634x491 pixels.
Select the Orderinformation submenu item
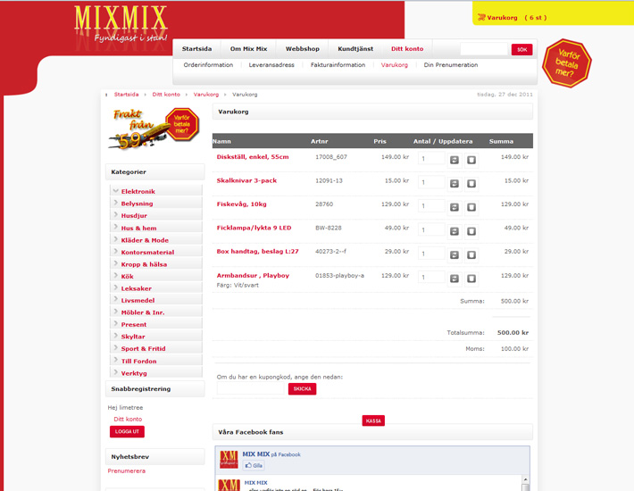[208, 64]
